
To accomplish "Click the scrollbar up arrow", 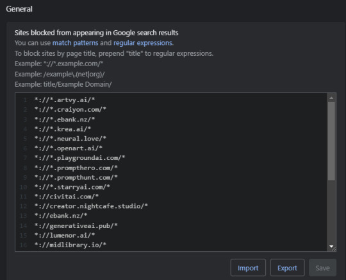I will pyautogui.click(x=331, y=98).
